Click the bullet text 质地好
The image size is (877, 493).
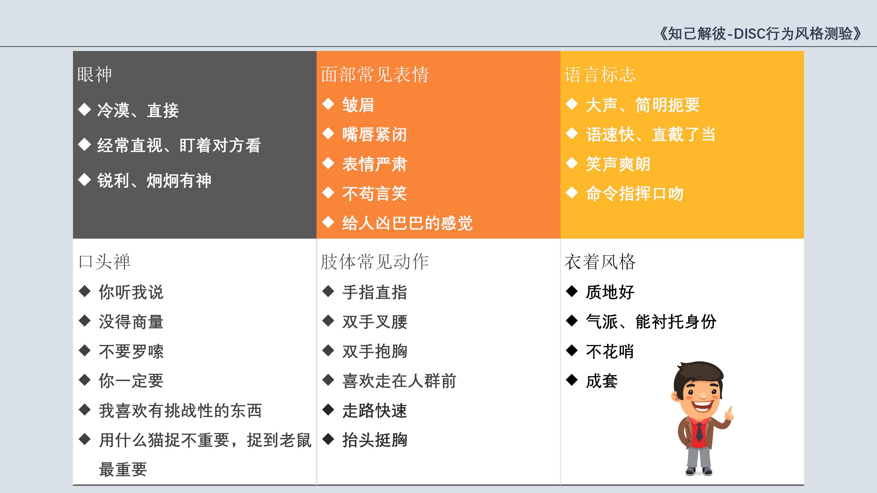point(610,292)
